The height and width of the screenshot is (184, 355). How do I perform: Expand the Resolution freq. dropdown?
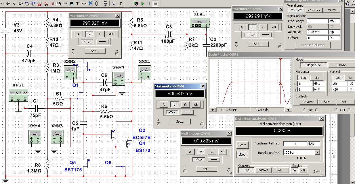317,152
